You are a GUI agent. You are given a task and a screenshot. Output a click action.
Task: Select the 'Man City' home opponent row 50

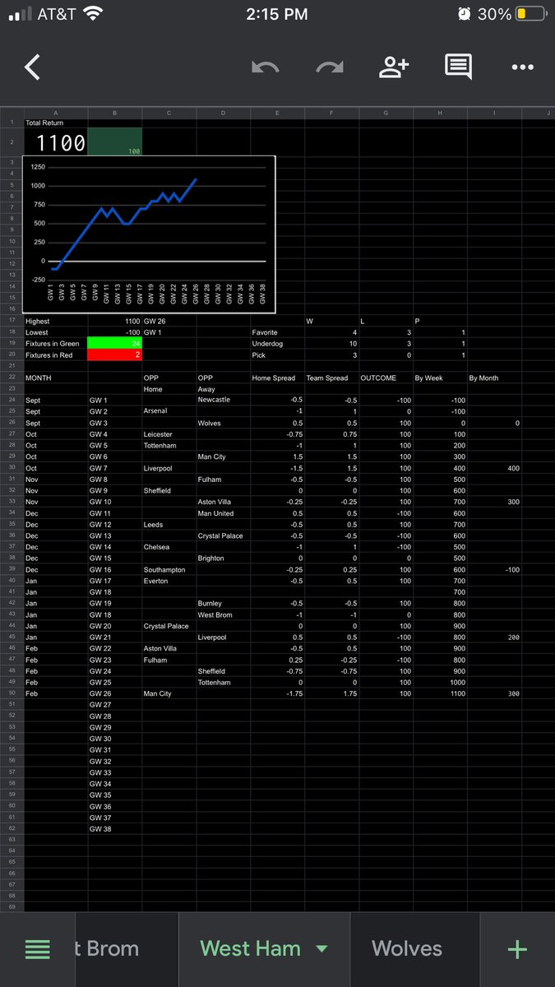[x=169, y=694]
